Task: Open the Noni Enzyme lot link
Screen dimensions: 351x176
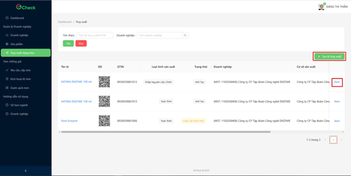Action: click(69, 121)
